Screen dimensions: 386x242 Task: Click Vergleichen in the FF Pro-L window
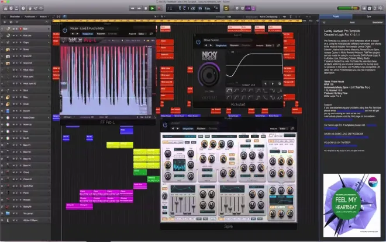point(87,34)
